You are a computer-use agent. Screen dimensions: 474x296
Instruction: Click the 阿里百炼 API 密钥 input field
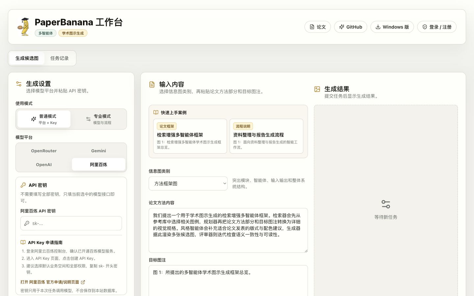click(71, 223)
